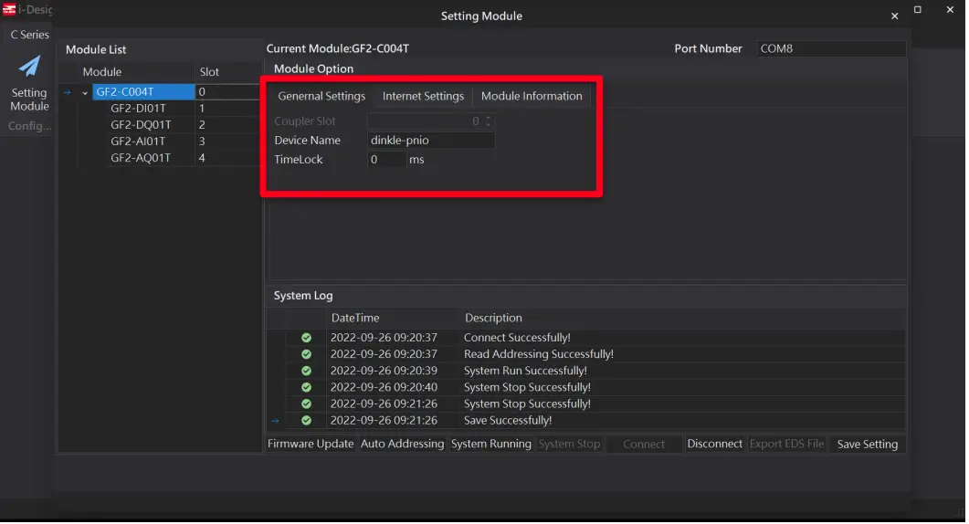Image resolution: width=969 pixels, height=524 pixels.
Task: Disconnect from the module
Action: pos(714,445)
